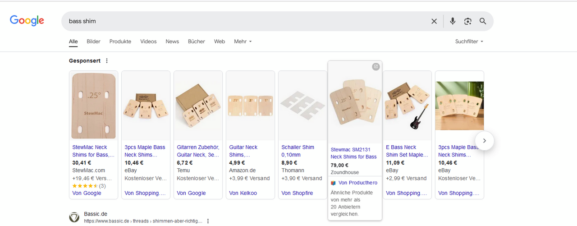Click the 6,72 € price
Viewport: 577px width, 226px height.
click(x=185, y=163)
